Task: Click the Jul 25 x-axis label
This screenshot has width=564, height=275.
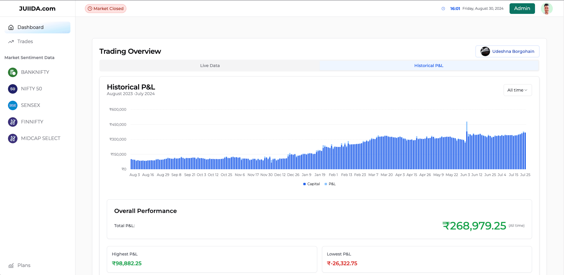Action: (525, 175)
